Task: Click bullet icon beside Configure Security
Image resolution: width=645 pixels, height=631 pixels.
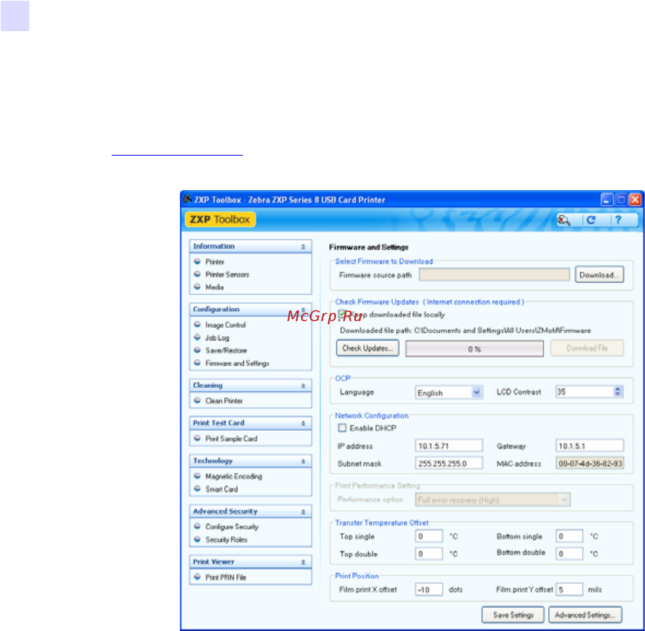Action: (x=197, y=526)
